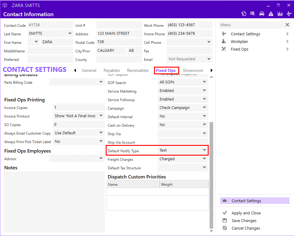Image resolution: width=294 pixels, height=236 pixels.
Task: Click the document tag icon in the header
Action: coord(244,14)
